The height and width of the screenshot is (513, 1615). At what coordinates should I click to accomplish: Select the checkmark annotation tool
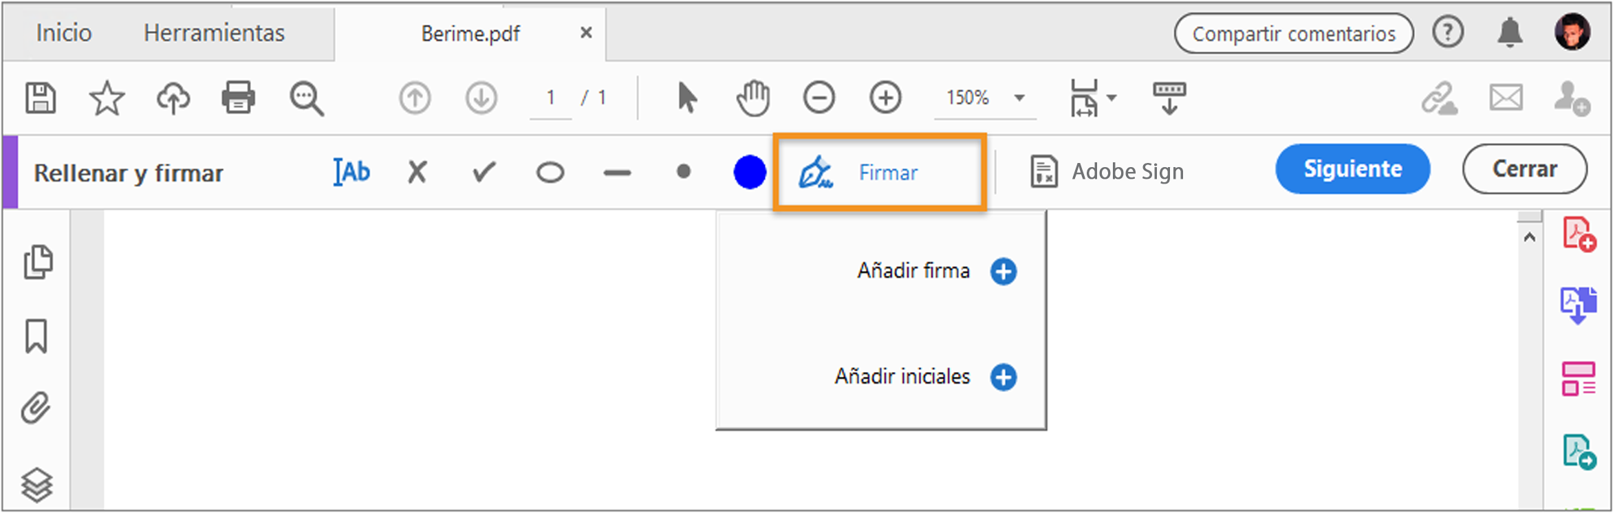[x=482, y=171]
